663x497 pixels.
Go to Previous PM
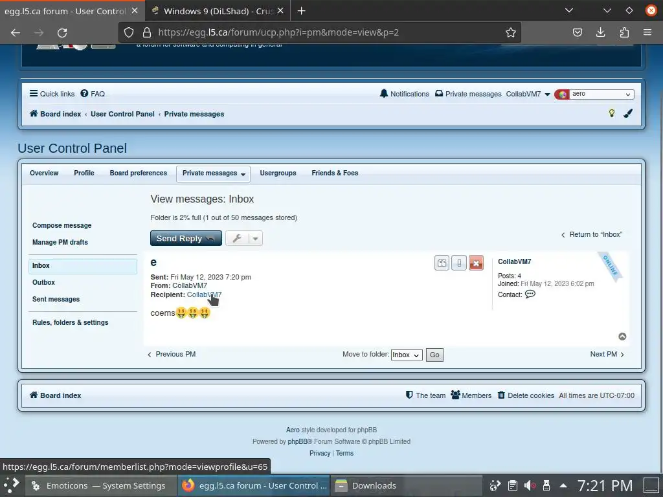[x=171, y=354]
